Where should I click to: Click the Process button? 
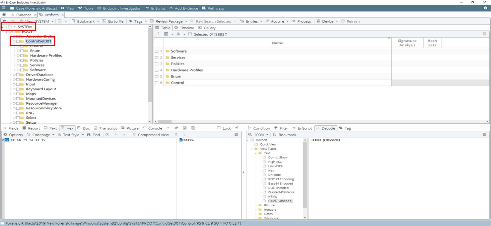pyautogui.click(x=301, y=21)
